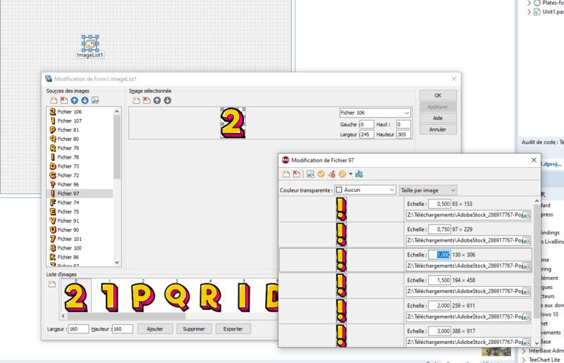Click the browse icon on the 1,500 scale path
564x363 pixels.
click(526, 291)
